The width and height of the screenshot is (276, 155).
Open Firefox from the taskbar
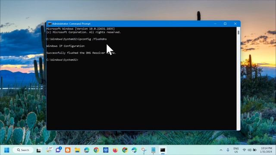(115, 150)
